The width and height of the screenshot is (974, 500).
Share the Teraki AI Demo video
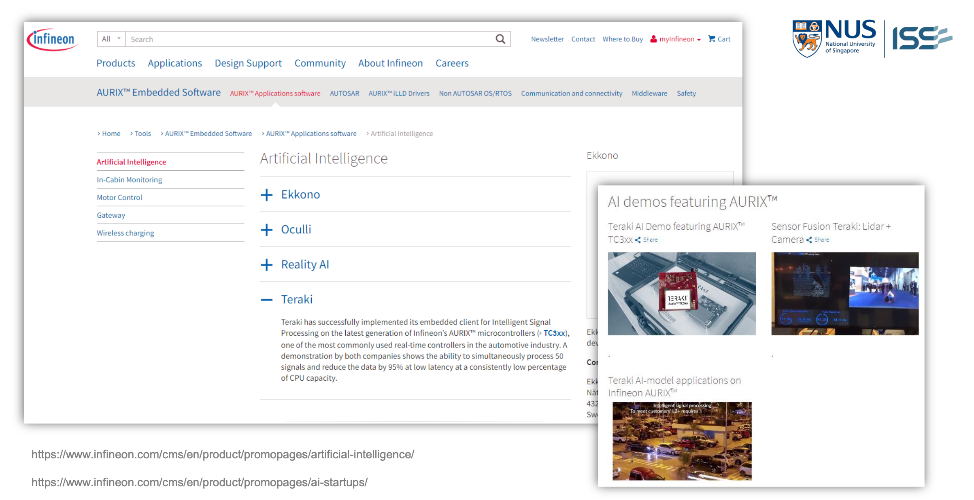646,240
